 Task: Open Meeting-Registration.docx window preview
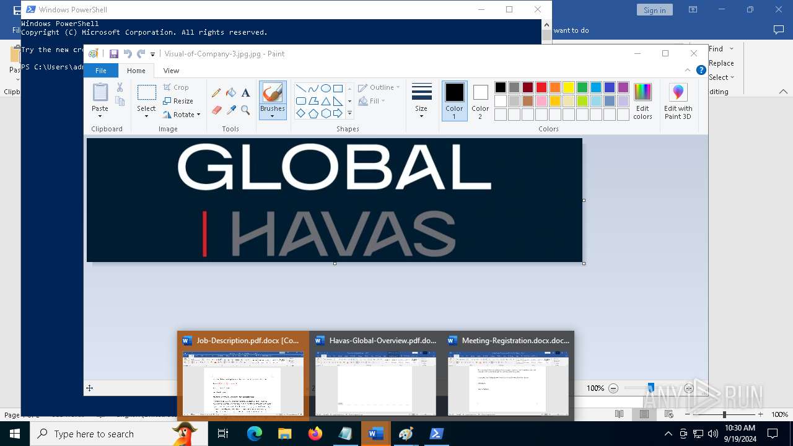click(x=508, y=376)
